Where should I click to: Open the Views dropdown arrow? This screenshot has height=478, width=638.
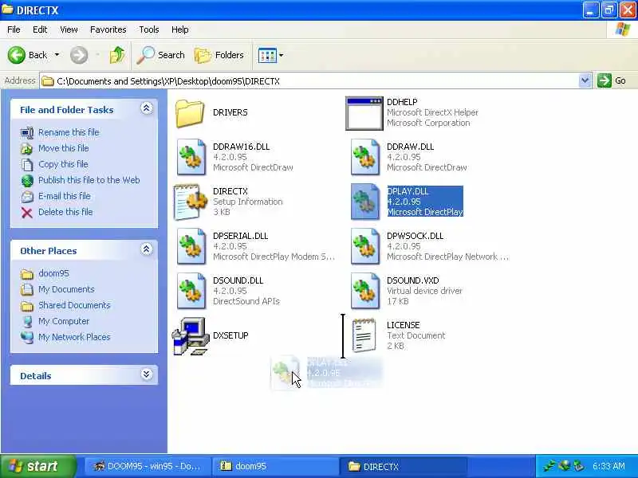click(x=282, y=55)
